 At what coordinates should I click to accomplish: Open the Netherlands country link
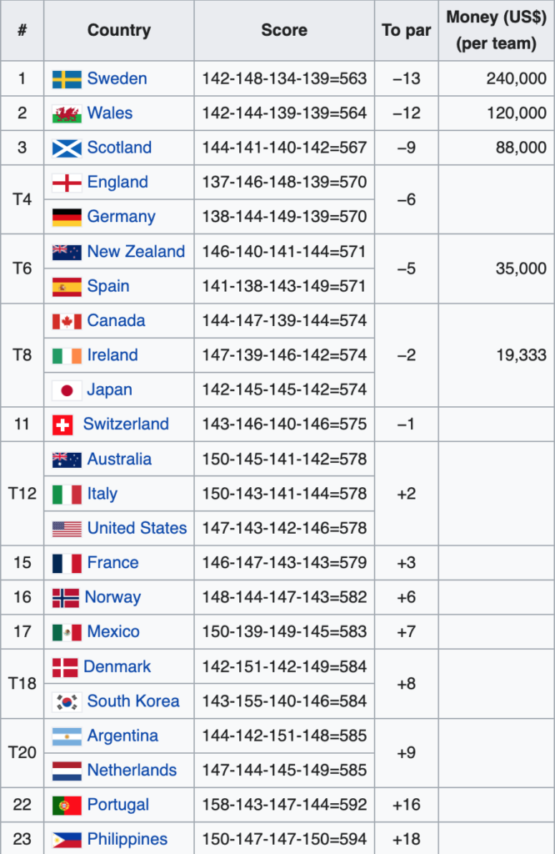132,771
